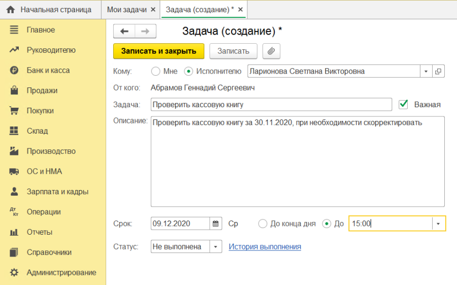The image size is (457, 285).
Task: Click the back arrow navigation button
Action: click(x=124, y=31)
